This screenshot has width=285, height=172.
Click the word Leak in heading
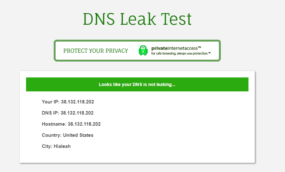[138, 19]
